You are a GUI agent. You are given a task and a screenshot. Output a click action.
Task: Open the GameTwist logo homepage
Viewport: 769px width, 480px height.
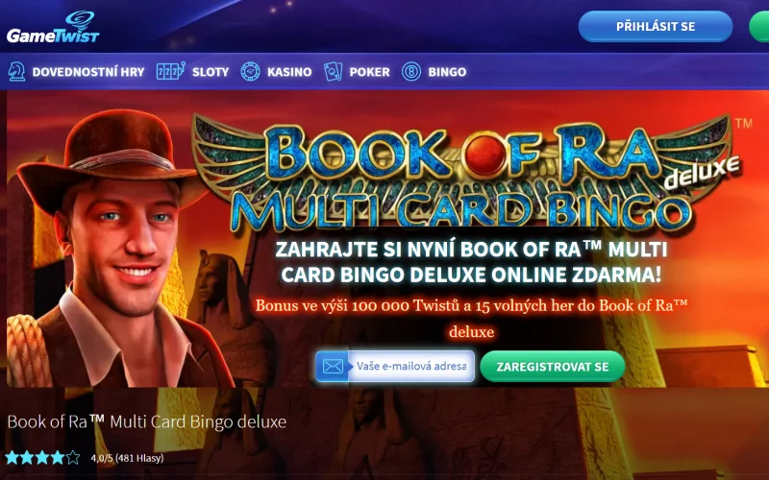(x=53, y=28)
